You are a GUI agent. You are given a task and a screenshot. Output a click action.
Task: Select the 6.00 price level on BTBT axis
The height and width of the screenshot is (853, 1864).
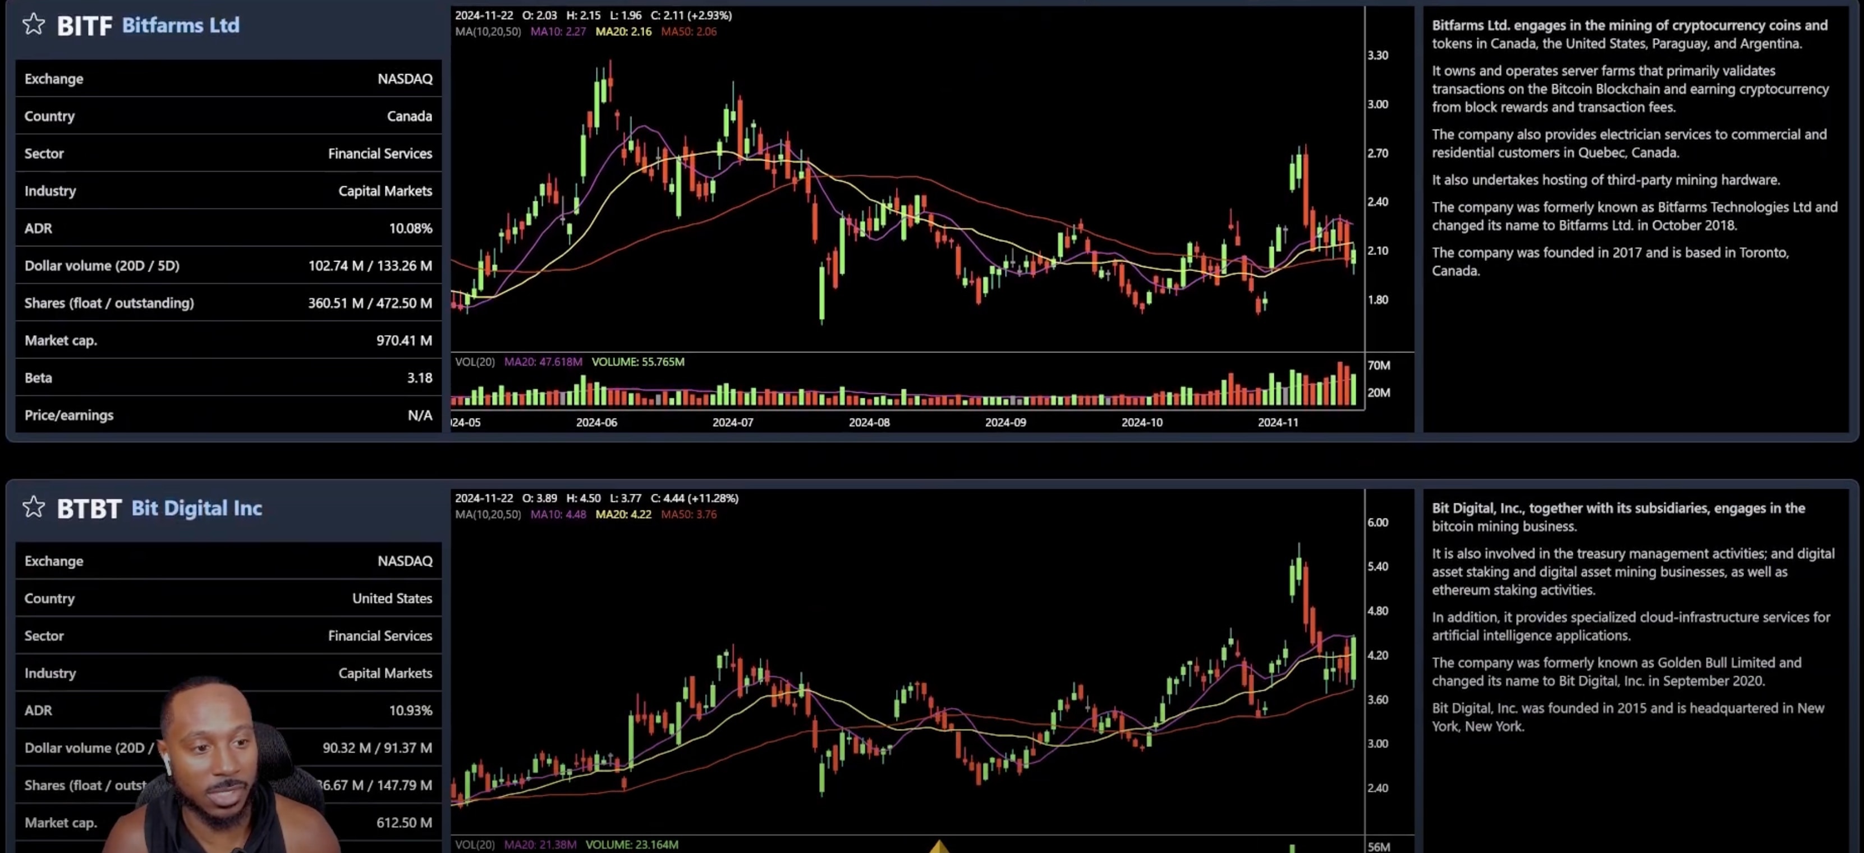click(x=1378, y=522)
